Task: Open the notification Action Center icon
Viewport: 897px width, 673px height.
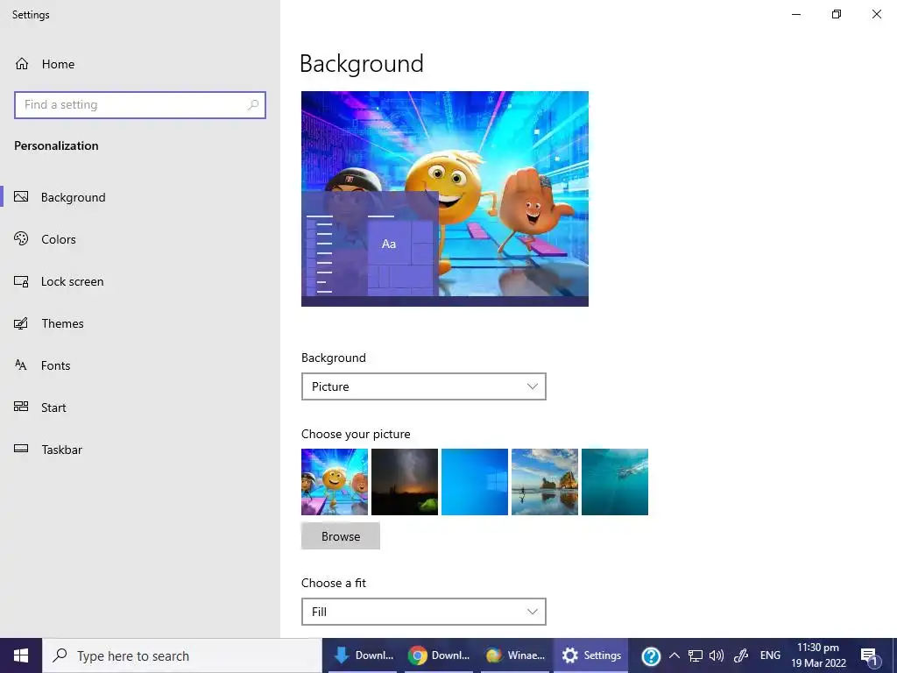Action: pos(870,655)
